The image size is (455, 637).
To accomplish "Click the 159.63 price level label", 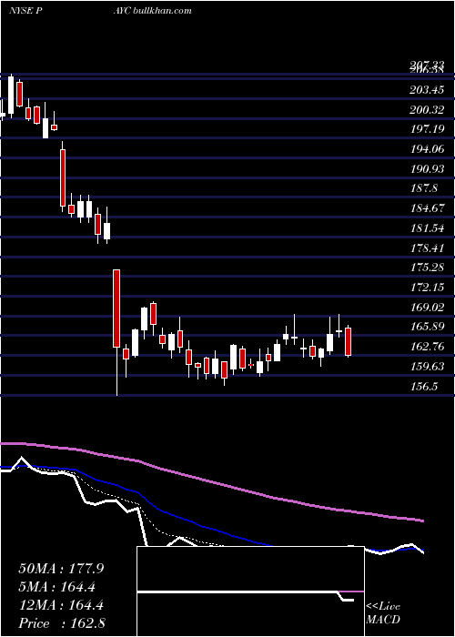I will [x=427, y=367].
